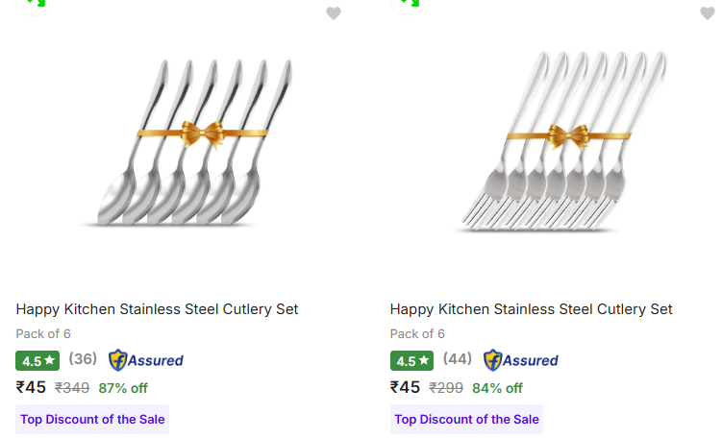Viewport: 722px width, 438px height.
Task: Click the heart icon on fork set
Action: coord(708,13)
